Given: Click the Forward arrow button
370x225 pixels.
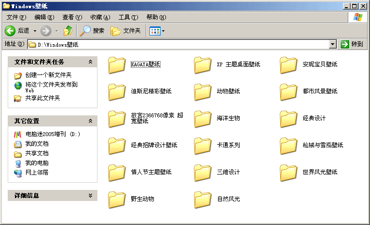Looking at the screenshot, I should (46, 31).
